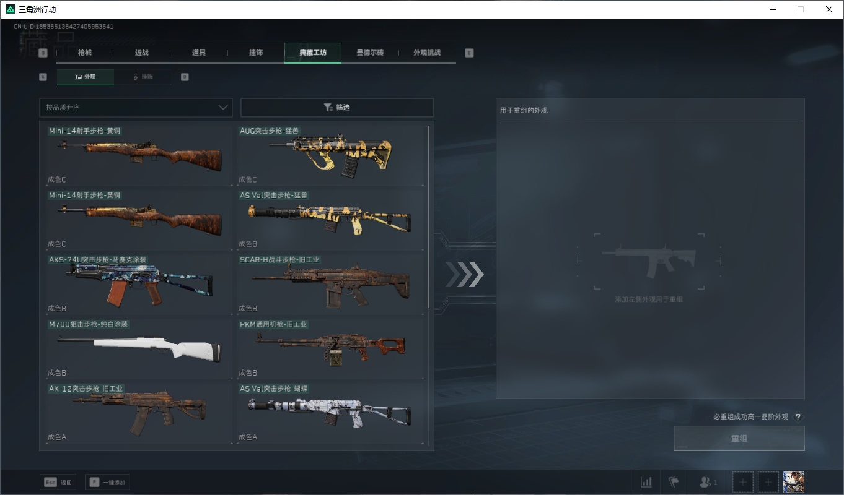Open the player avatar at bottom right
Screen dimensions: 844x495
tap(794, 482)
